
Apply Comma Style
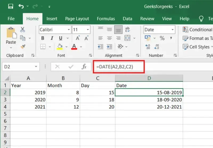(x=171, y=38)
